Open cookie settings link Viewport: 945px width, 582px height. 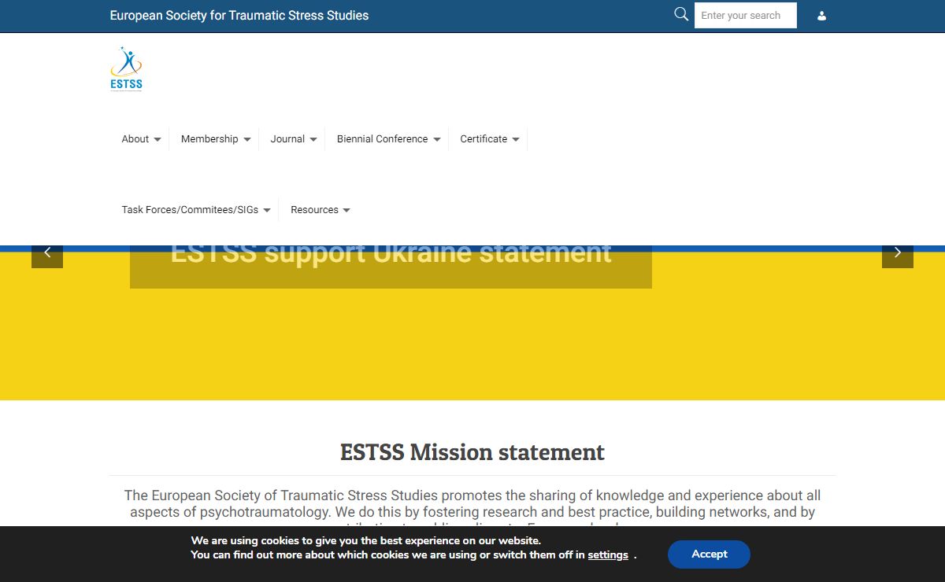click(608, 555)
